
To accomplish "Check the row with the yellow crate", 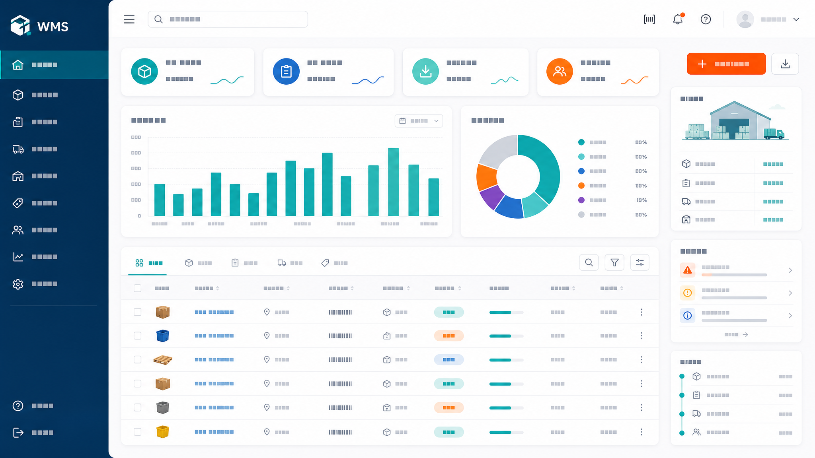I will 138,432.
